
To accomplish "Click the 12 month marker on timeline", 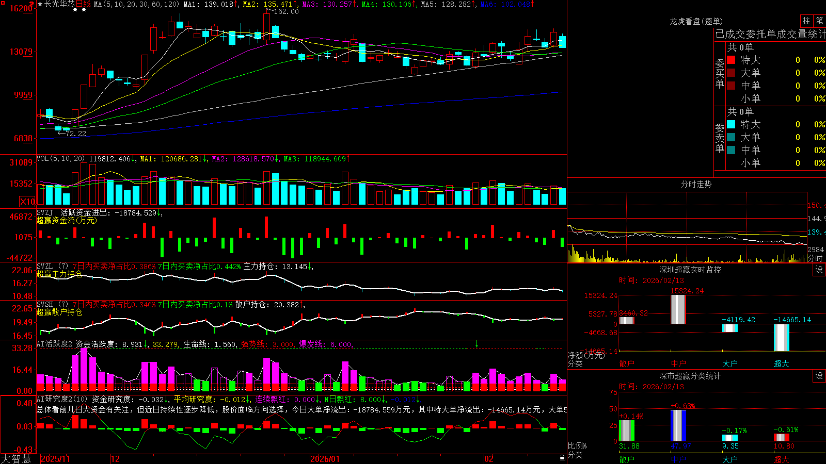I will coord(115,459).
